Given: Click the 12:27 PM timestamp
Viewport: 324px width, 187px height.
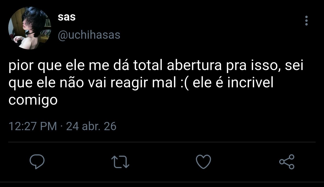Looking at the screenshot, I should (x=33, y=126).
